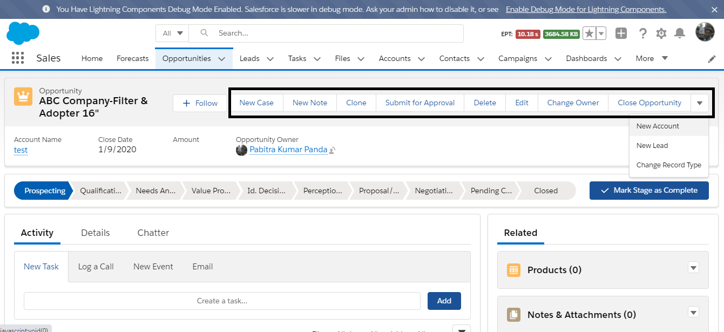The width and height of the screenshot is (724, 332).
Task: Expand the overflow arrow beside Close Opportunity
Action: (x=700, y=103)
